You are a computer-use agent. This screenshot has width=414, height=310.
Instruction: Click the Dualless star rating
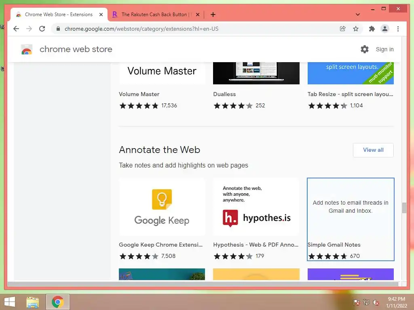tap(233, 106)
